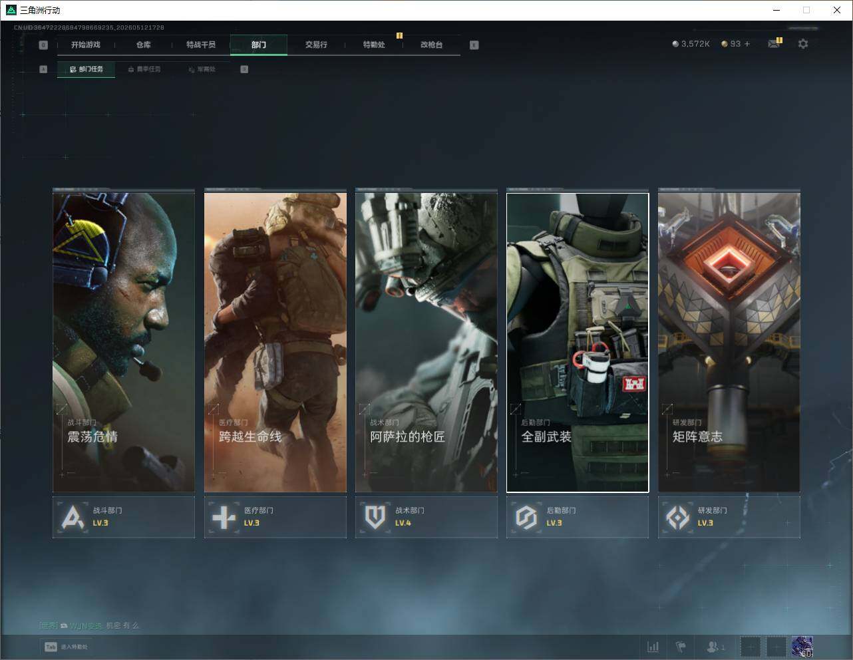The width and height of the screenshot is (853, 660).
Task: Switch to the 特勤处 tab
Action: [374, 45]
